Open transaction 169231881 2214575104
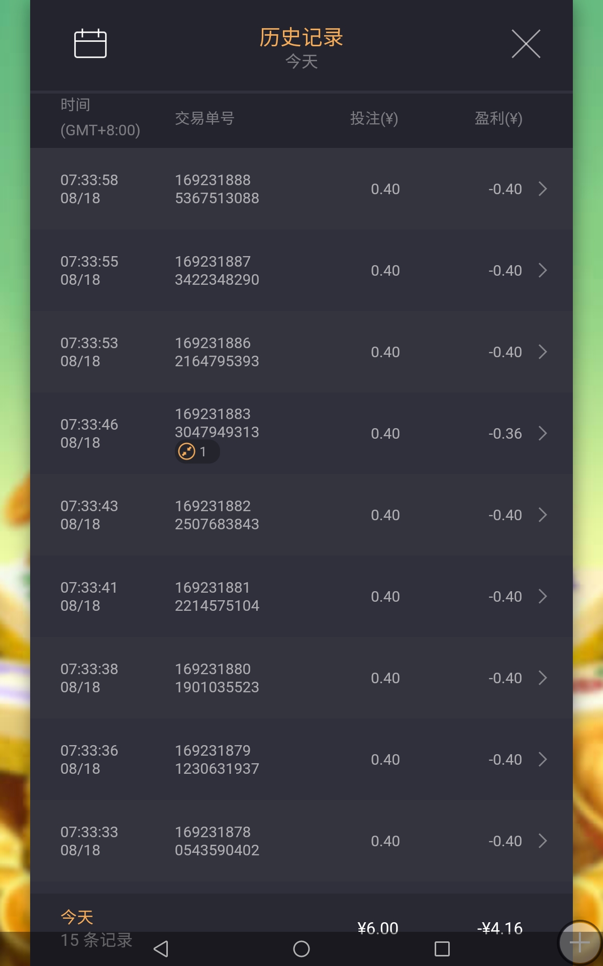The image size is (603, 966). click(217, 597)
